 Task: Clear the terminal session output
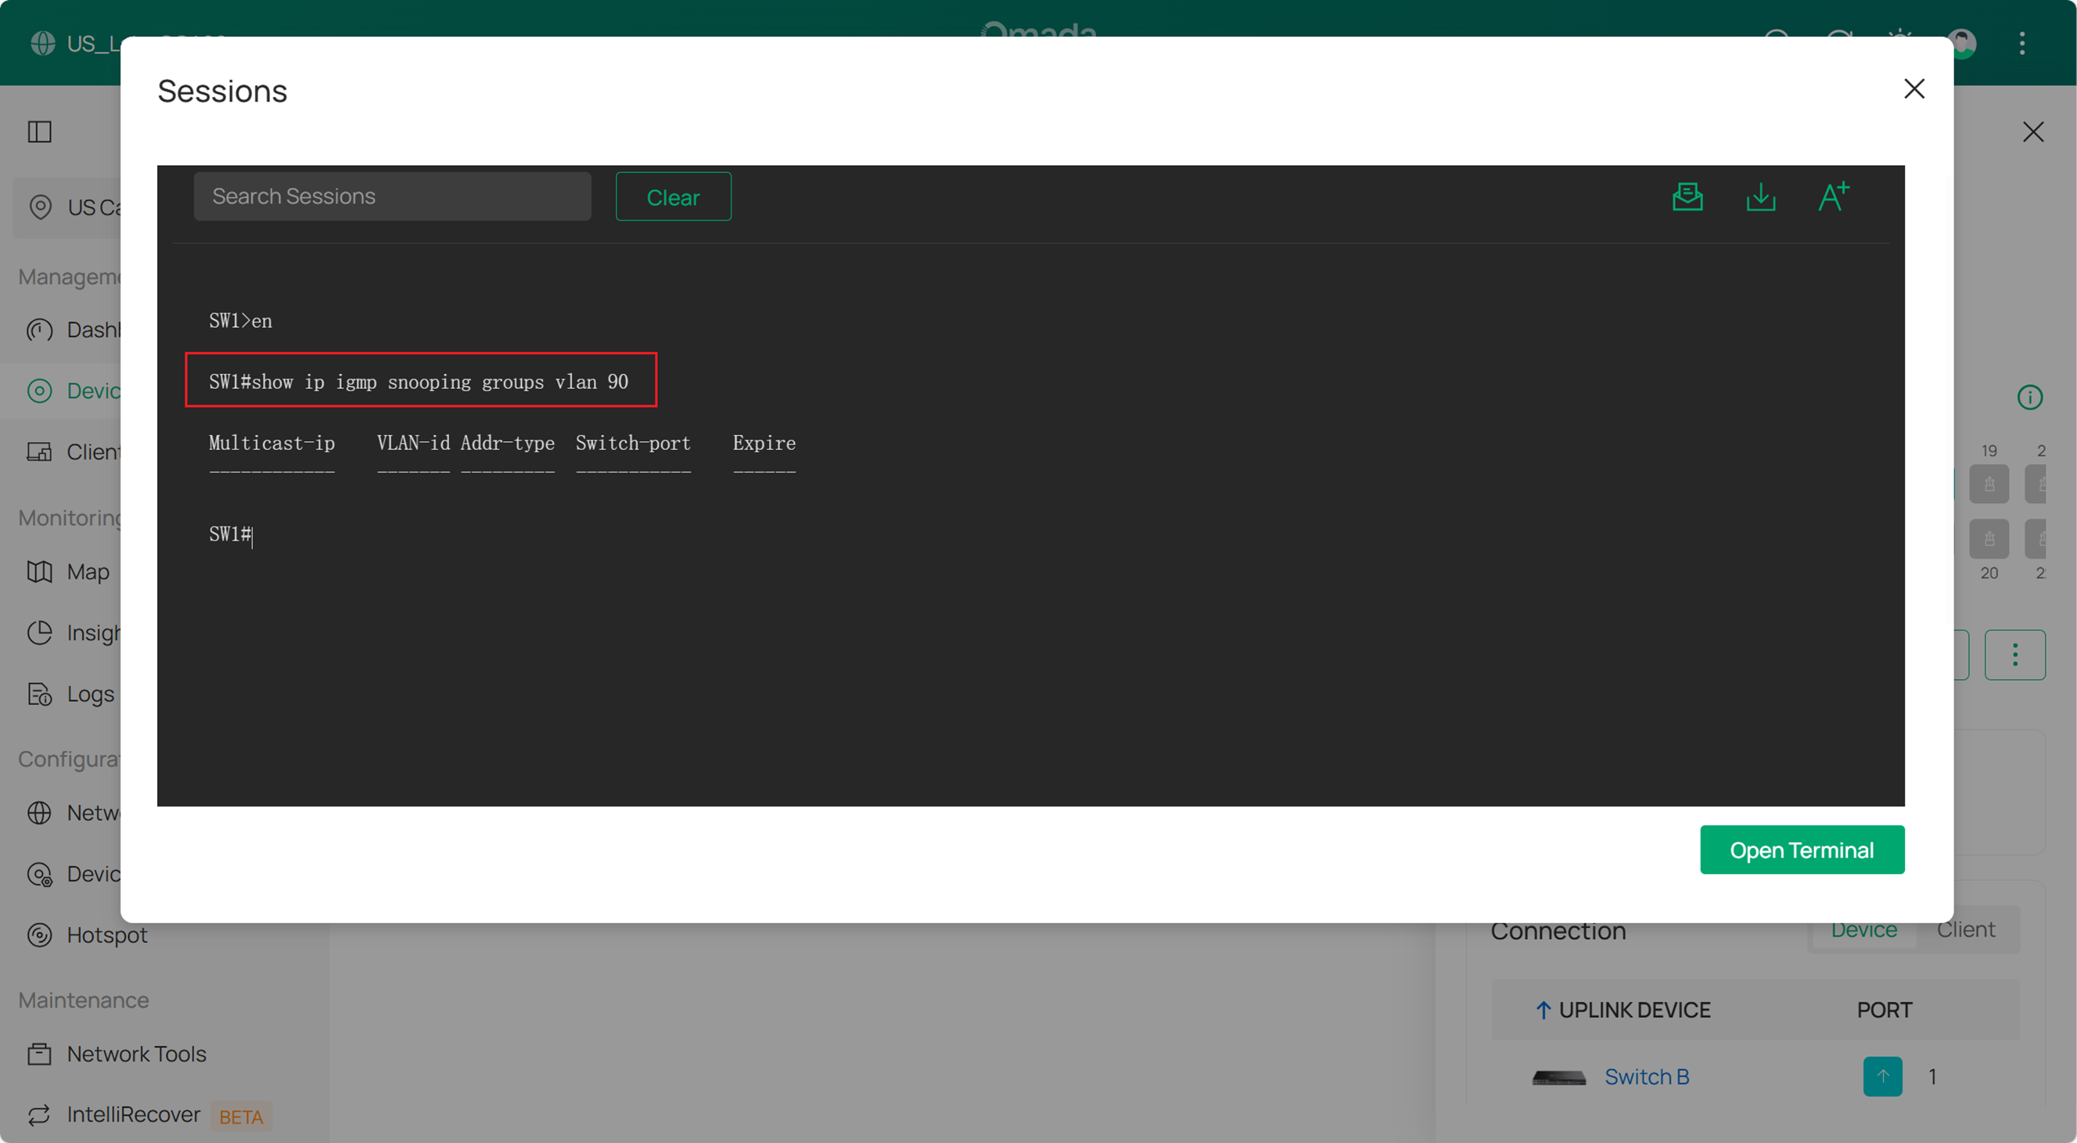[674, 196]
